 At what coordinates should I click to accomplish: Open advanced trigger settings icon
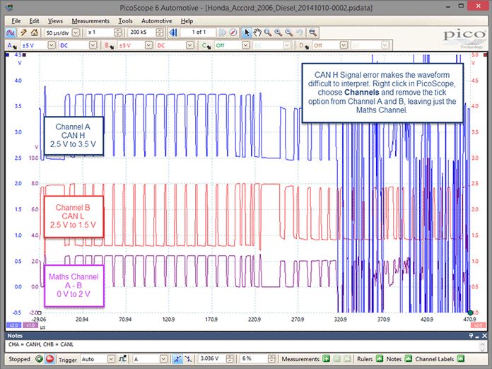point(122,358)
